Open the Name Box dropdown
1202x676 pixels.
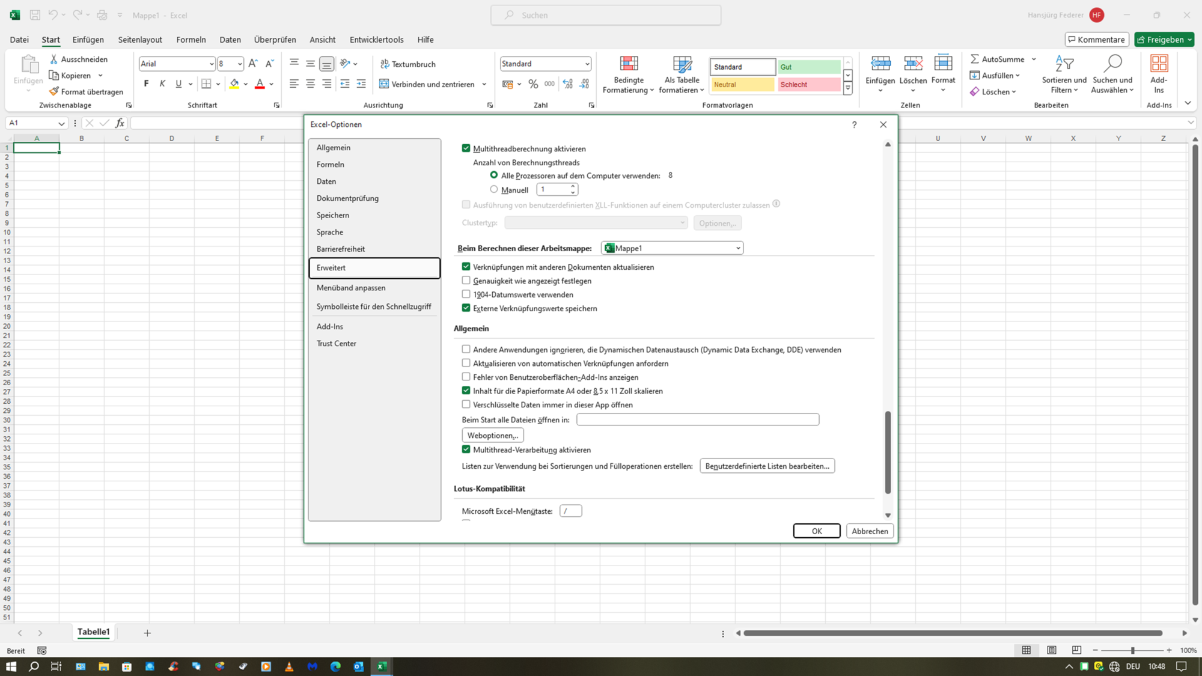tap(61, 123)
